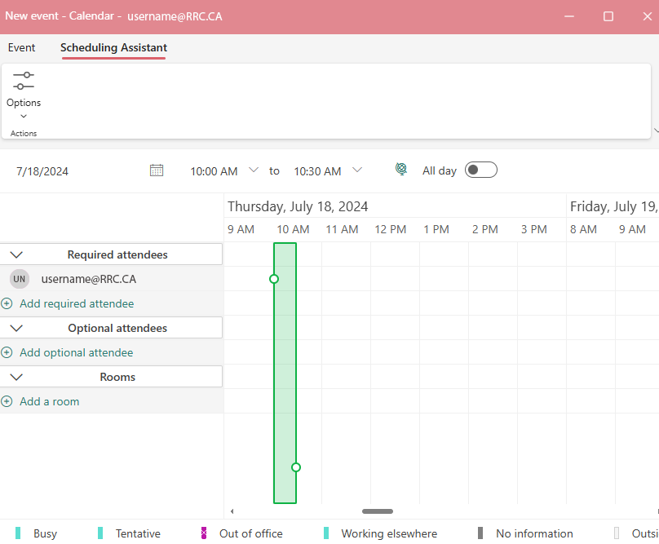The height and width of the screenshot is (544, 659).
Task: Click the horizontal timeline scrollbar thumb
Action: (378, 511)
